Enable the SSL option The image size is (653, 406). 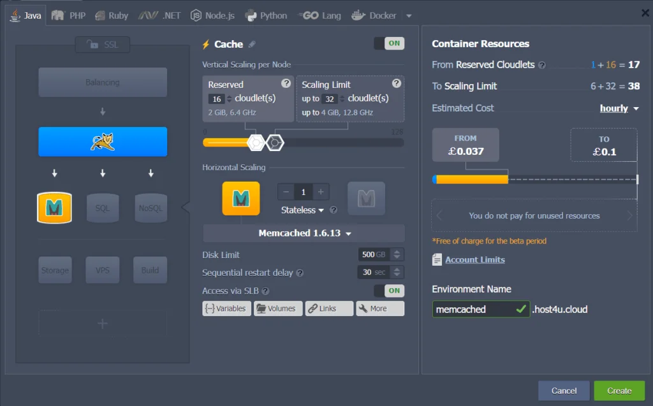pos(103,45)
